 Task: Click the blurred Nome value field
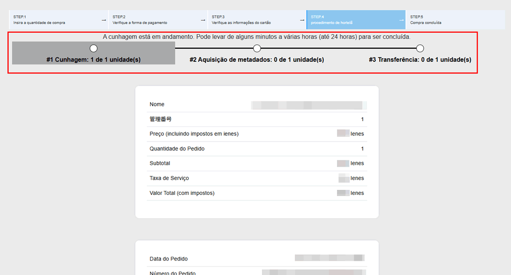[307, 105]
